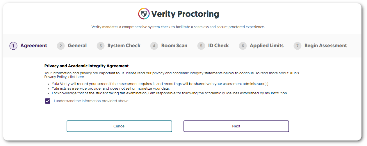Screen dimensions: 367x146
Task: Go to the General step label
Action: point(77,46)
